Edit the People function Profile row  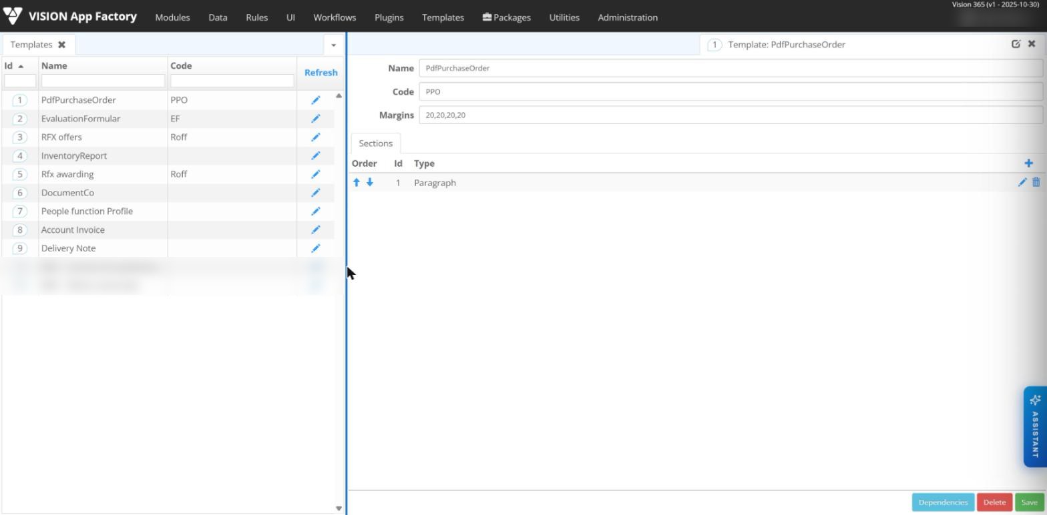[316, 211]
